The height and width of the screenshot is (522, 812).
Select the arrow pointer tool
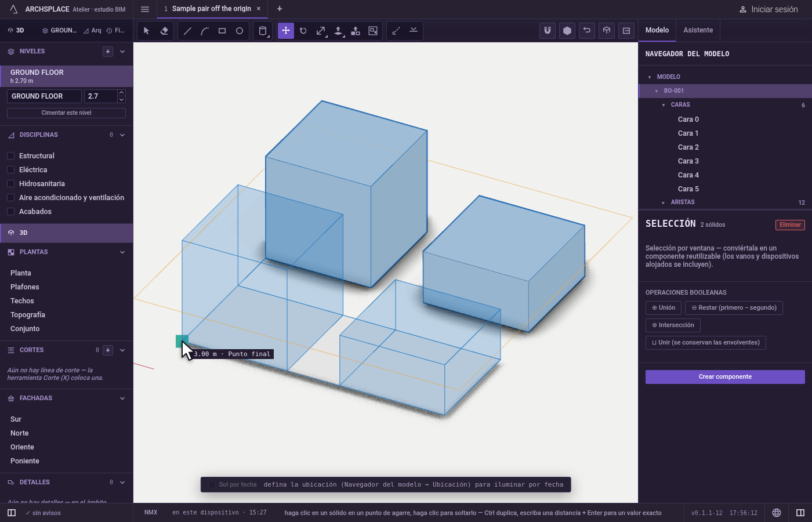click(x=147, y=31)
